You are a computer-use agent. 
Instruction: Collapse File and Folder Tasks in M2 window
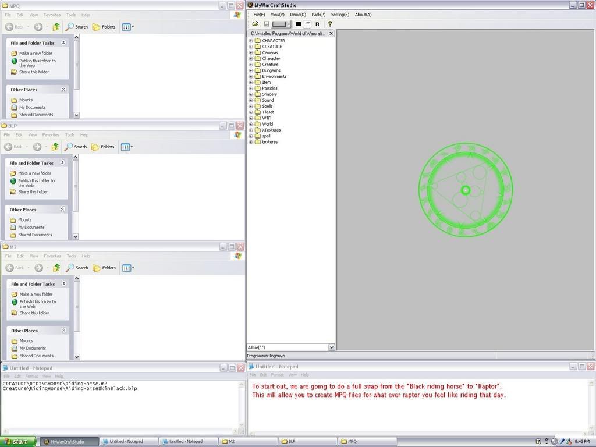point(64,284)
